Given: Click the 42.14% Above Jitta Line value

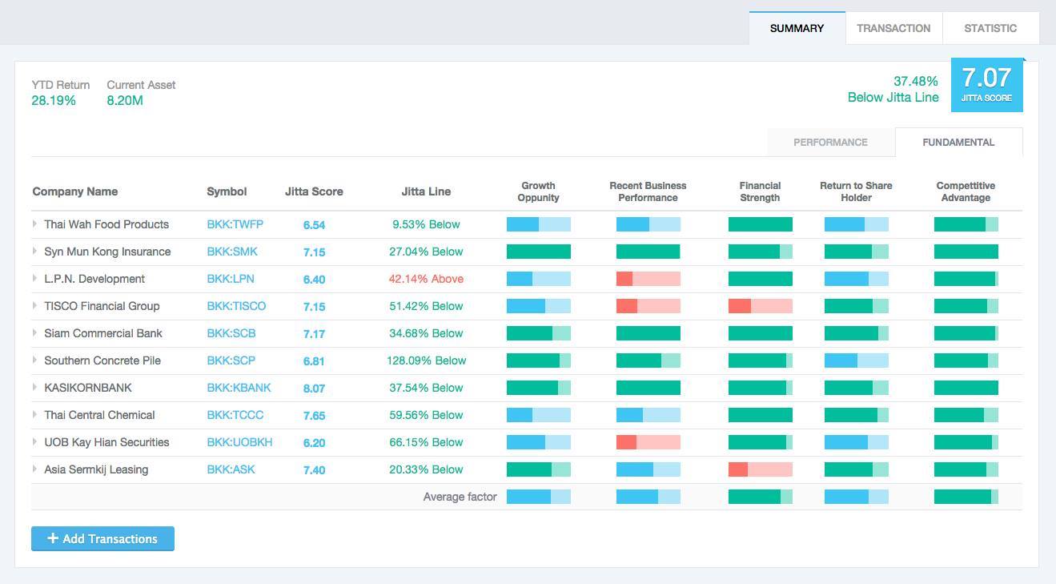Looking at the screenshot, I should pos(426,279).
